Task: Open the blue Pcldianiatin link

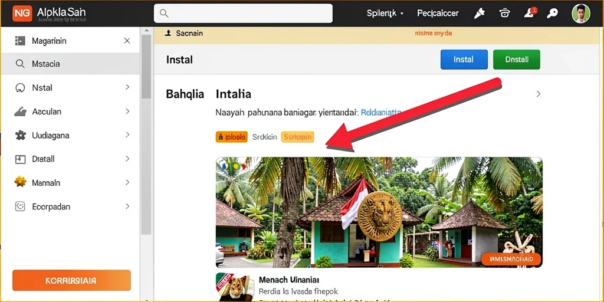Action: coord(380,113)
